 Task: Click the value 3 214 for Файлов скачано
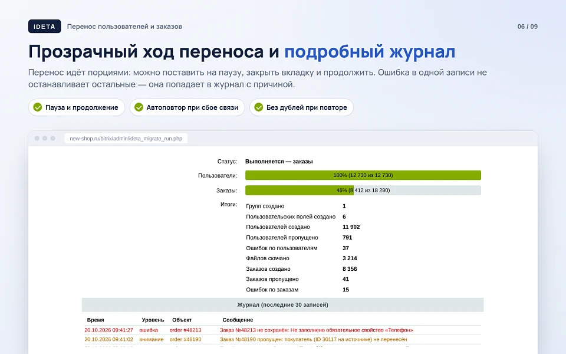click(350, 258)
